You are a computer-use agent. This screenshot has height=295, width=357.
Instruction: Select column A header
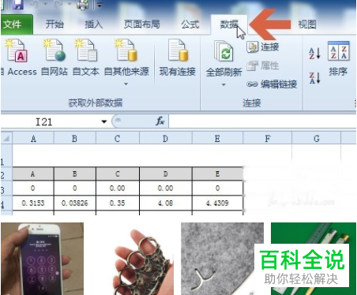33,139
